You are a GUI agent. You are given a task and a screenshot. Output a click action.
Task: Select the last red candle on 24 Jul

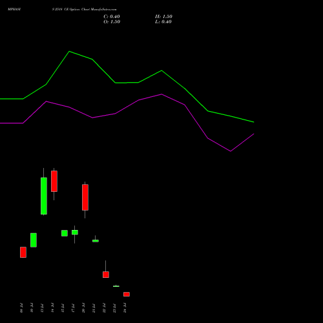[x=127, y=294]
